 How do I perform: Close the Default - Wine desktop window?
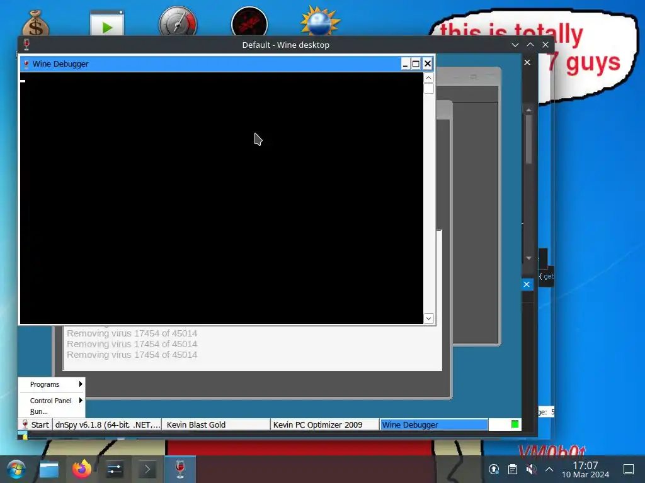point(545,45)
